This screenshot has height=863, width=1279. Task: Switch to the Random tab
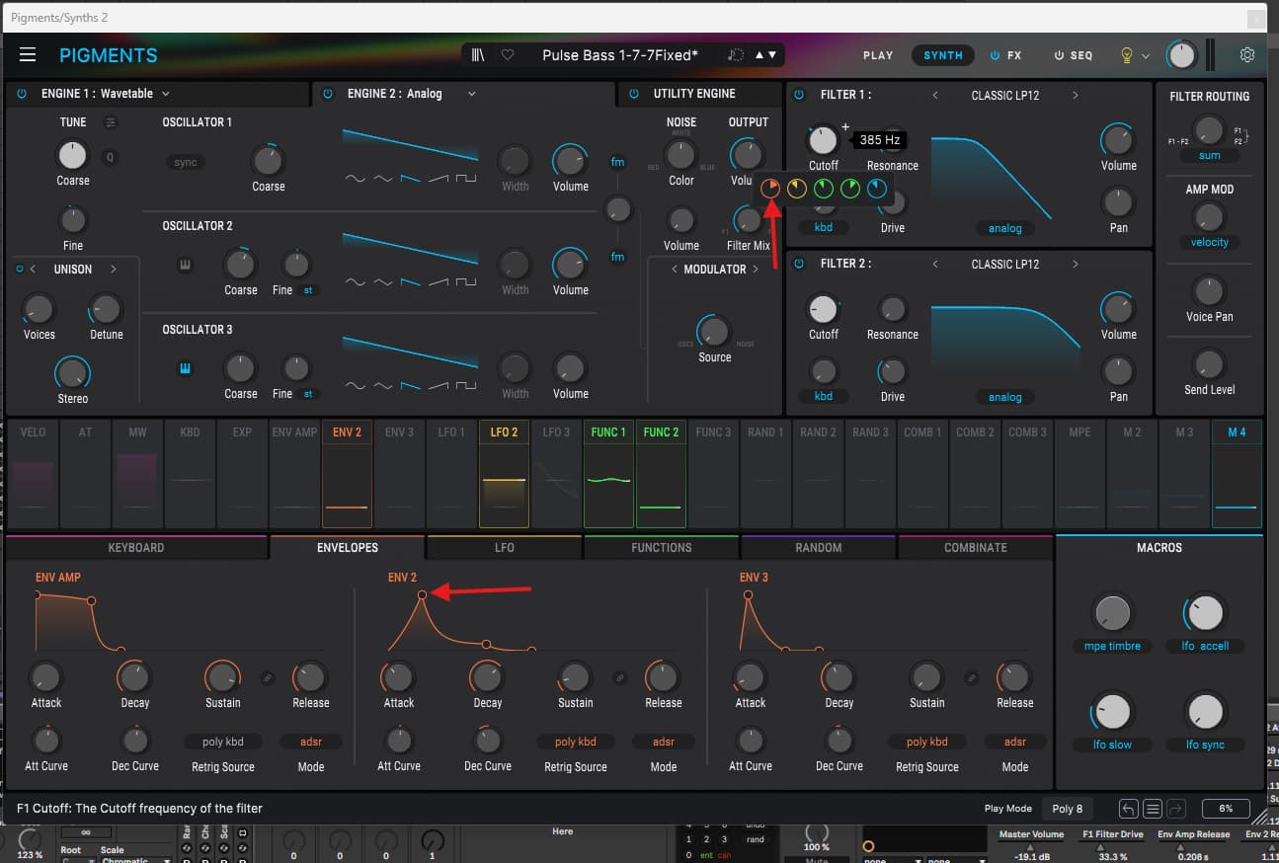[x=819, y=547]
